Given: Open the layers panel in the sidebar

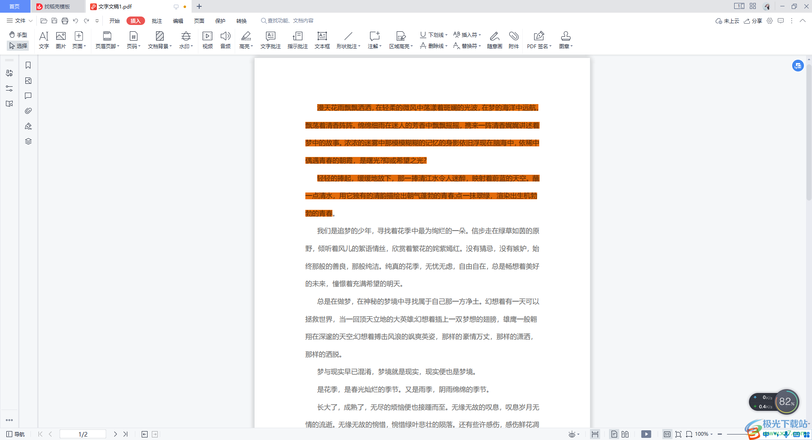Looking at the screenshot, I should tap(28, 141).
